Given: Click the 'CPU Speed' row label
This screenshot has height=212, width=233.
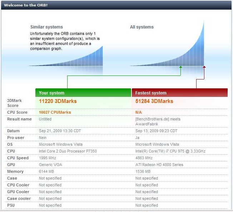Looking at the screenshot, I should pos(18,158).
